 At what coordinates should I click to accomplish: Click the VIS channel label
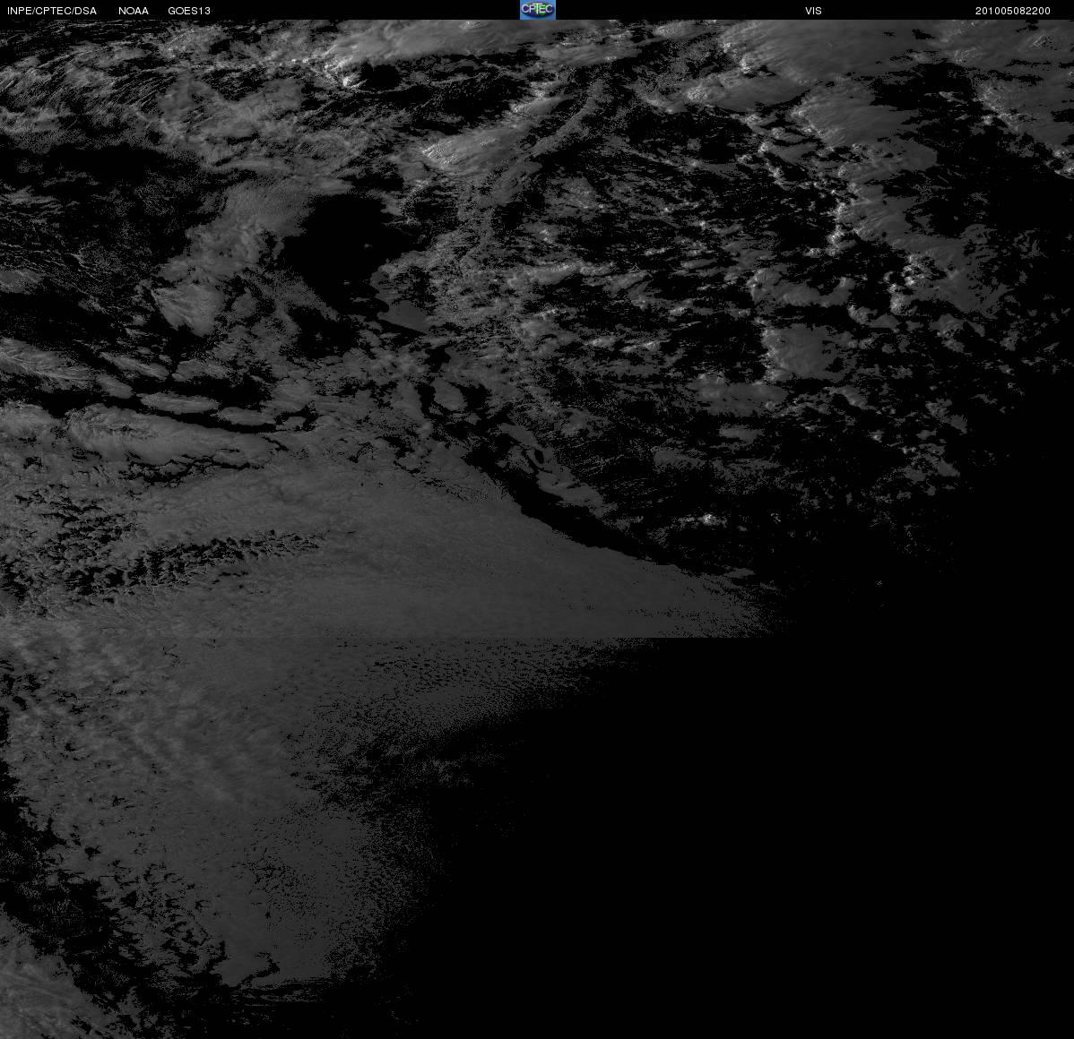[x=813, y=11]
